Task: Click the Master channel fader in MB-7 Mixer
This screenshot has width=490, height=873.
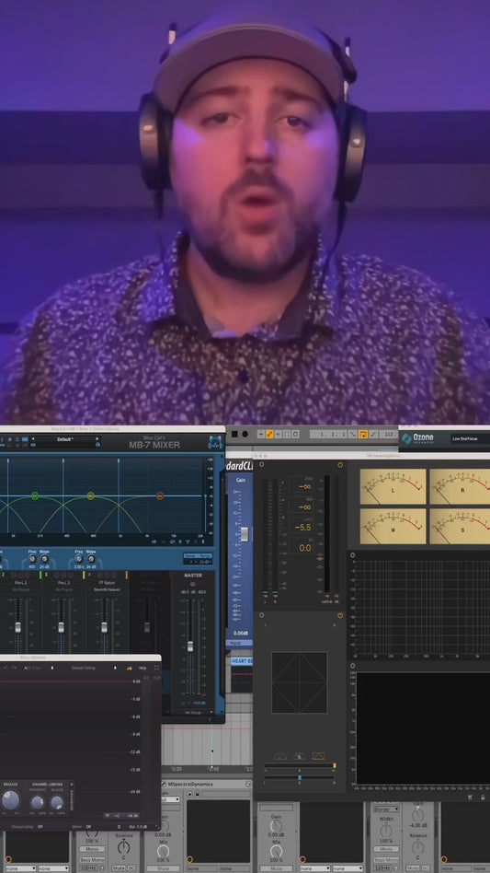Action: pos(190,647)
